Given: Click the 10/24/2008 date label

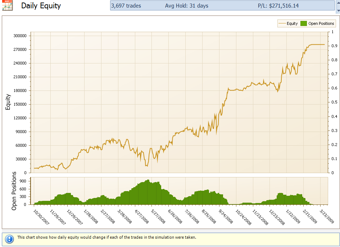Looking at the screenshot, I should (243, 217).
